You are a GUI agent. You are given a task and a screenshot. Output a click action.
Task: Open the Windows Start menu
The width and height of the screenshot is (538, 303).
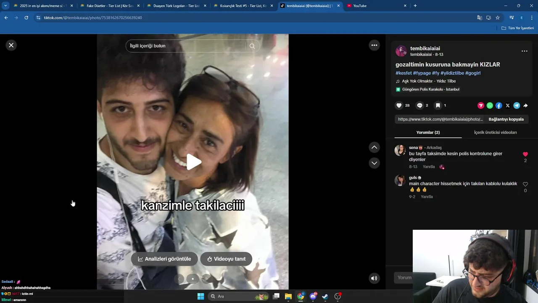(x=200, y=296)
